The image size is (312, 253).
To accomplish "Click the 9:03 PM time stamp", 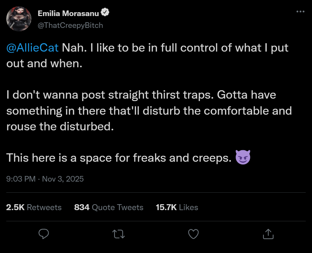I will 21,179.
